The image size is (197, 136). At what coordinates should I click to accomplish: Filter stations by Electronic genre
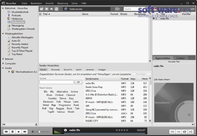click(48, 102)
